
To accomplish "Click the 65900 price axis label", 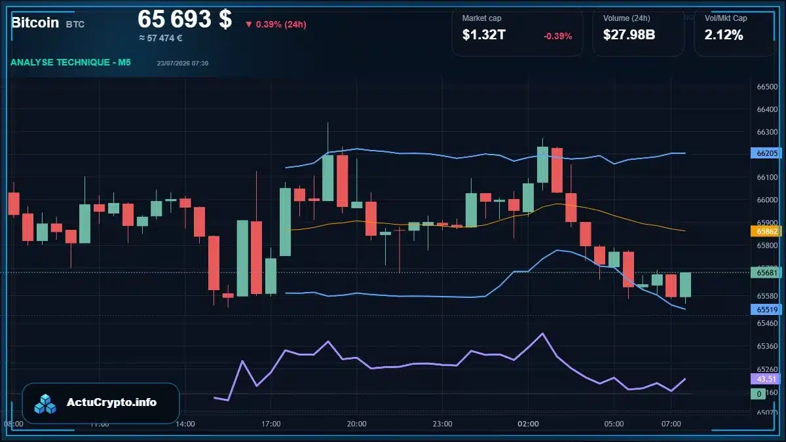I will coord(767,223).
